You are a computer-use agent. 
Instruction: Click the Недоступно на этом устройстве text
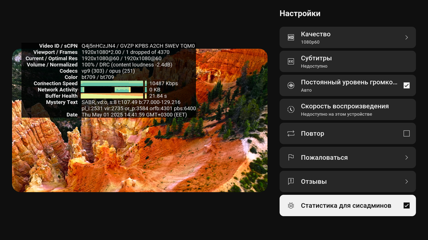336,114
